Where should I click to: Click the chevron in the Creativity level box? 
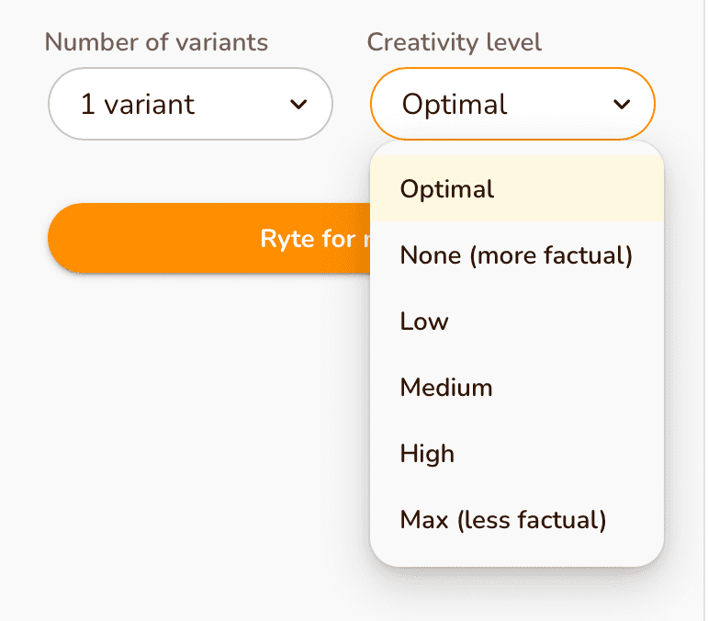coord(622,105)
